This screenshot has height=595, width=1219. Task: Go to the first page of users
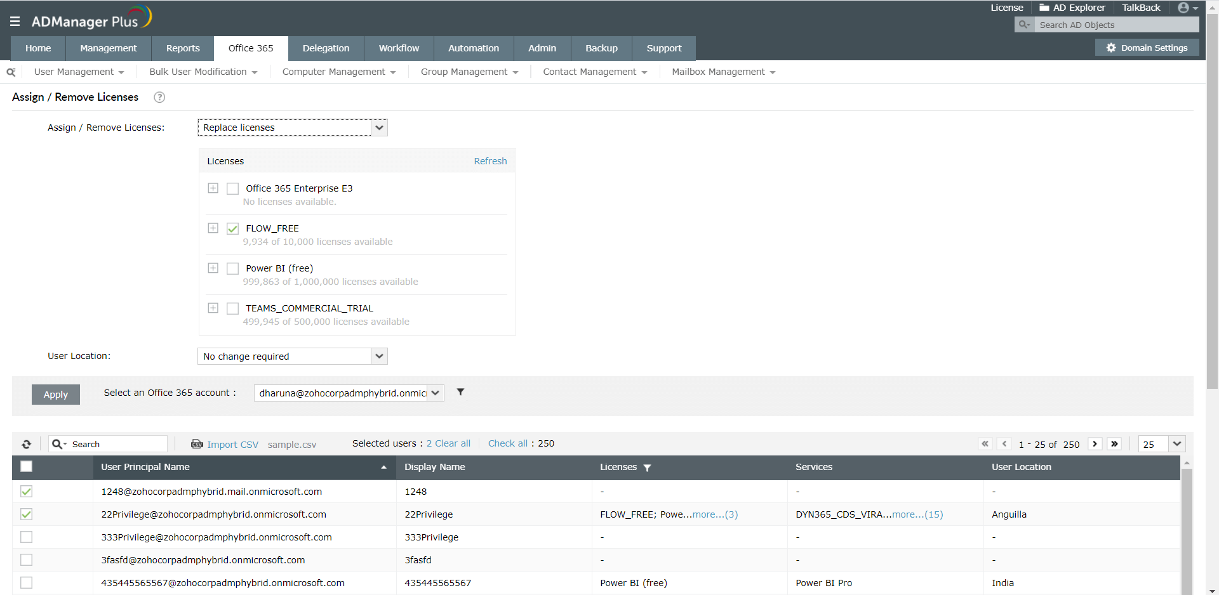point(985,444)
